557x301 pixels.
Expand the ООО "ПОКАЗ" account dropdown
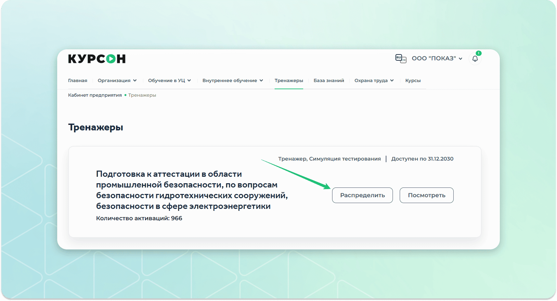click(437, 58)
